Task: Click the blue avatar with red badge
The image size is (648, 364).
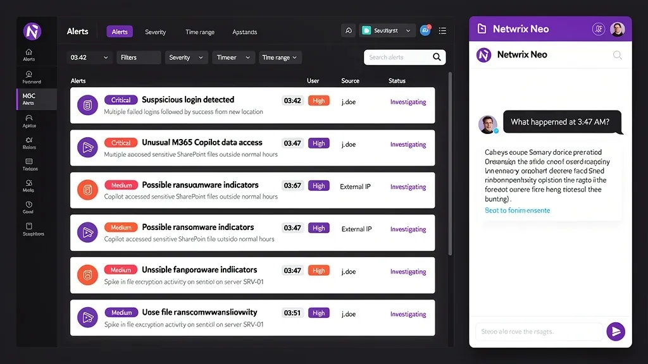Action: [425, 30]
